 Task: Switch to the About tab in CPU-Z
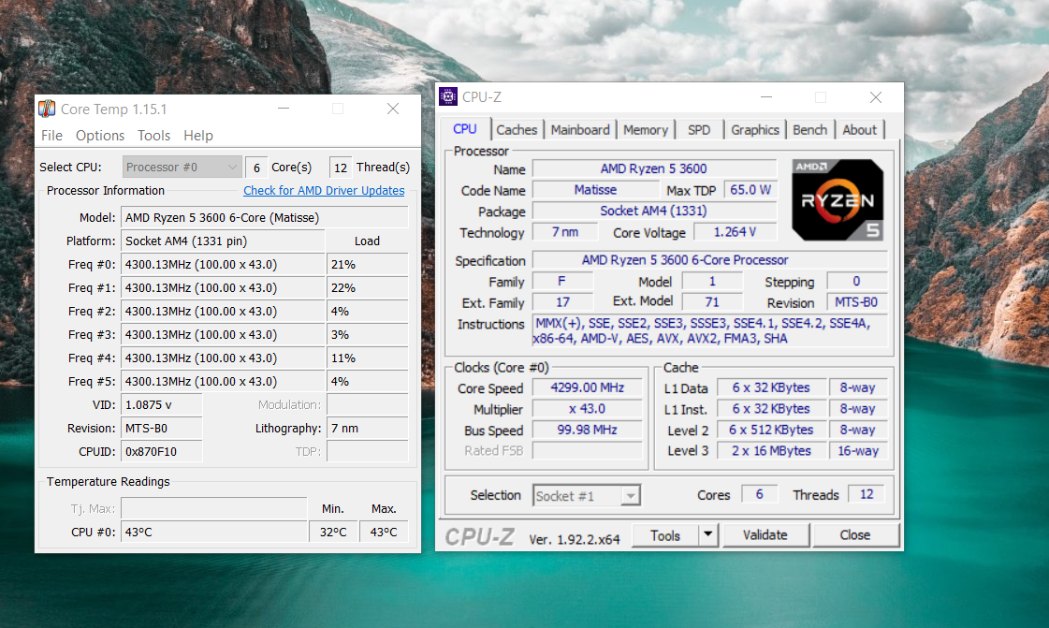click(859, 130)
